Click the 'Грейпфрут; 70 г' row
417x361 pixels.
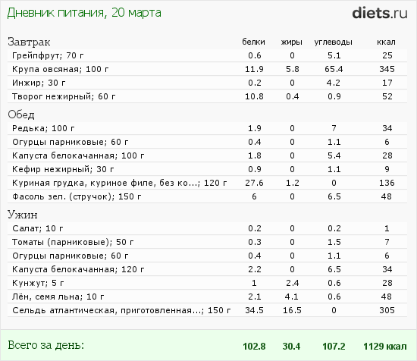(207, 55)
